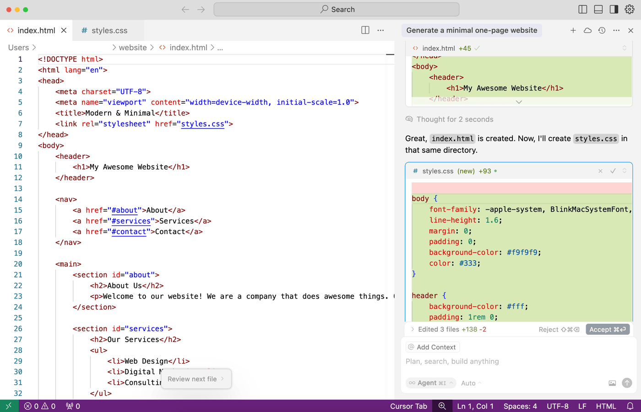Toggle styles.css diff card expand chevrons
This screenshot has width=641, height=412.
(625, 171)
